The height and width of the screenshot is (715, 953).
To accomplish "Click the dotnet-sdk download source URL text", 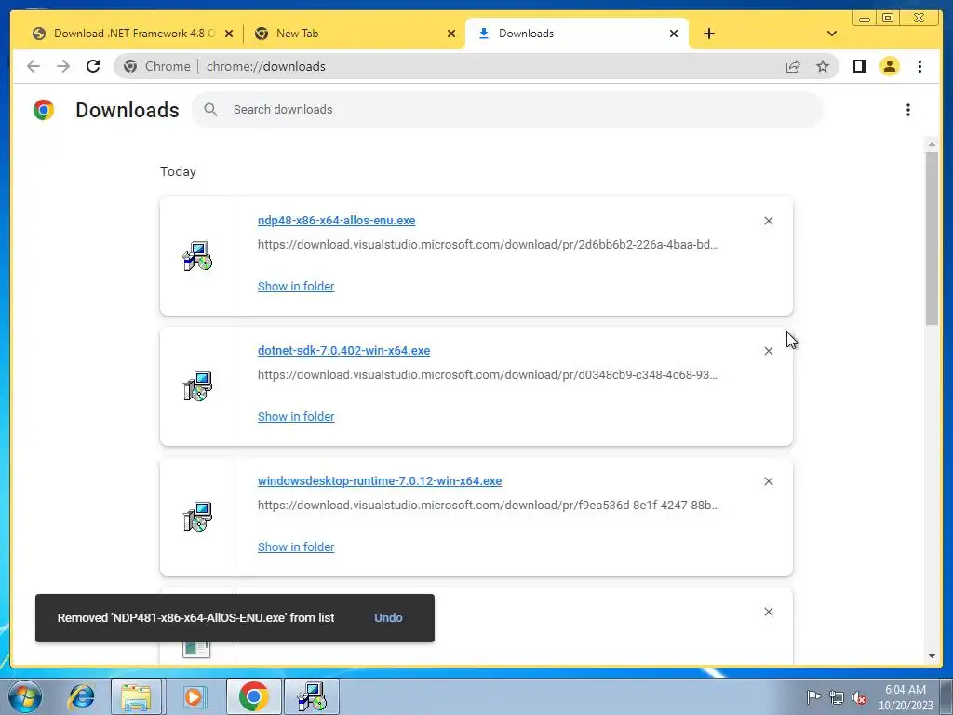I will pos(488,374).
